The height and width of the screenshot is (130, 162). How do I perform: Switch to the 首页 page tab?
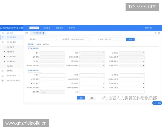point(27,33)
